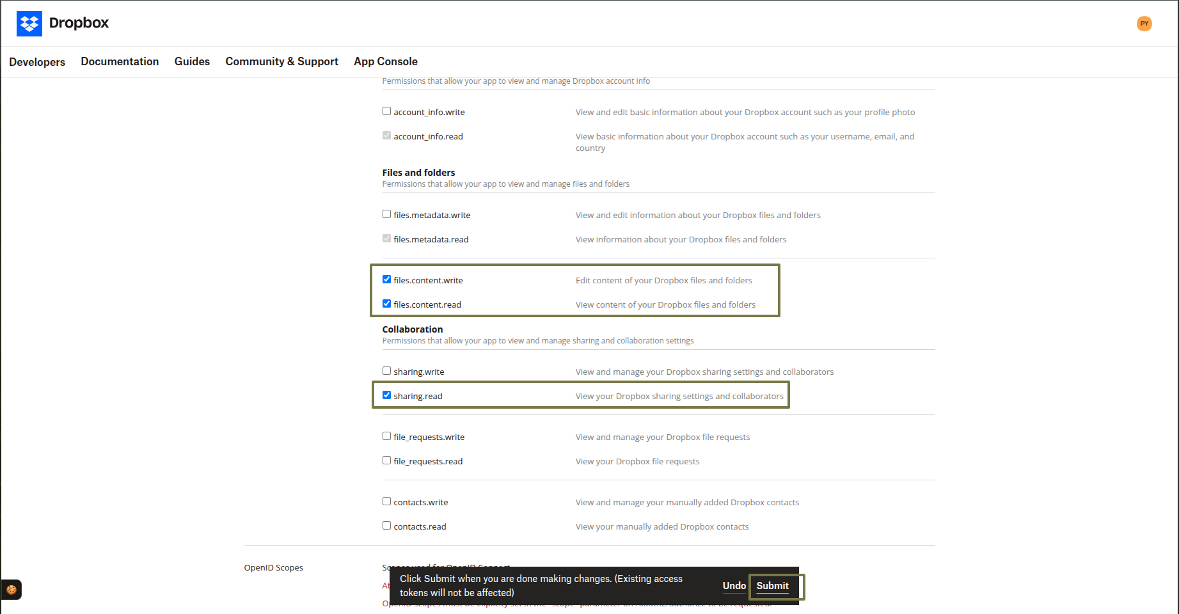Click 'View your Dropbox file requests' description
The image size is (1179, 614).
[x=638, y=462]
